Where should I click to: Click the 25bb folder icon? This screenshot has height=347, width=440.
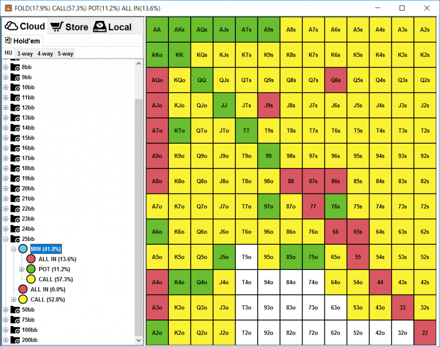click(15, 239)
